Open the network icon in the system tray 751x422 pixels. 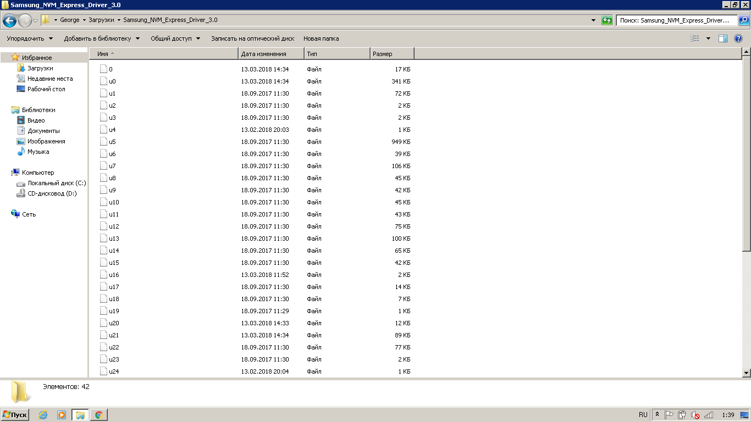[709, 415]
